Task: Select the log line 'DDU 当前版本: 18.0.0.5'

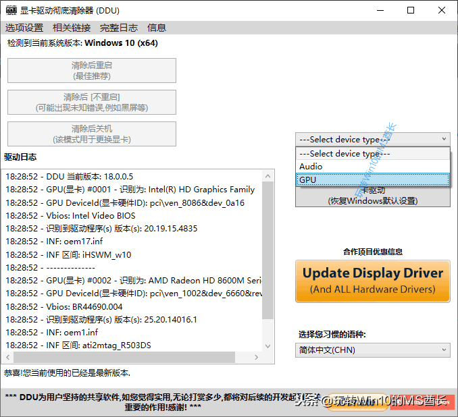Action: click(x=69, y=177)
